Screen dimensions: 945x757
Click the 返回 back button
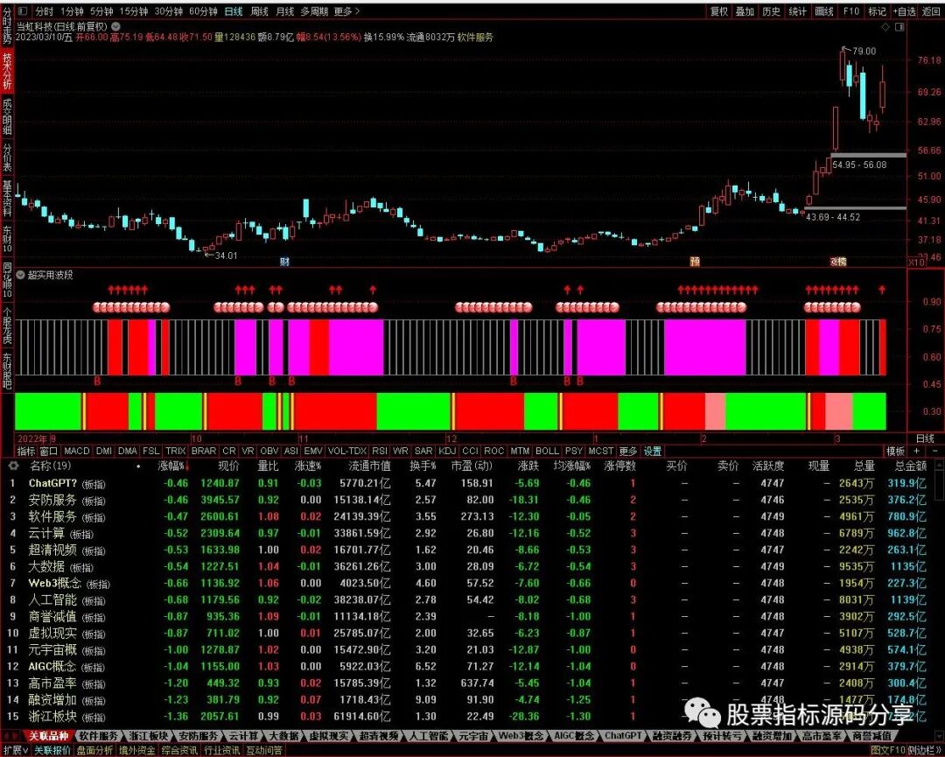click(x=931, y=11)
